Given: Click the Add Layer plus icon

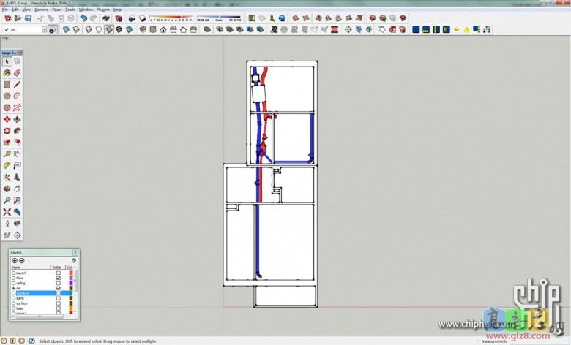Looking at the screenshot, I should click(15, 261).
